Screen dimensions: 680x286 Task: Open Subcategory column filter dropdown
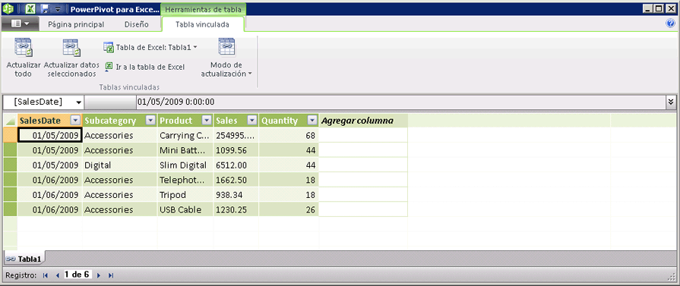[150, 121]
